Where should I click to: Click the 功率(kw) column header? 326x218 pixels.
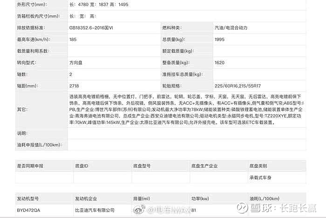(200, 198)
